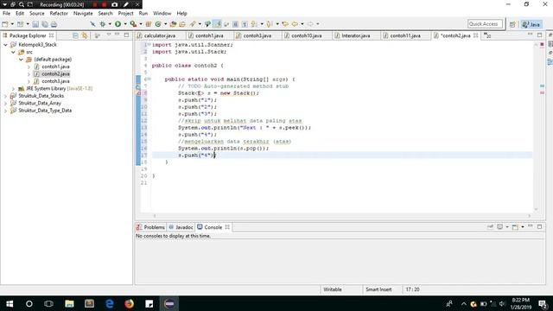Collapse the Kelompok3_Stack project node
Viewport: 553px width, 311px height.
click(x=5, y=45)
